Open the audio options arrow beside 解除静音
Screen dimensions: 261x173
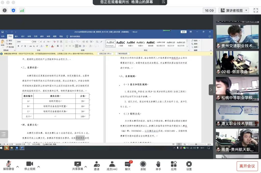[18, 167]
